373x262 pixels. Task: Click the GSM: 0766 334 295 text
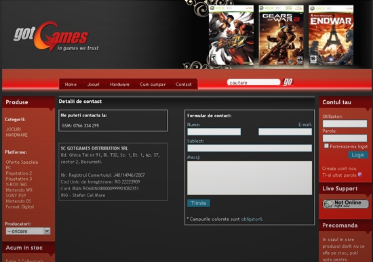coord(81,125)
